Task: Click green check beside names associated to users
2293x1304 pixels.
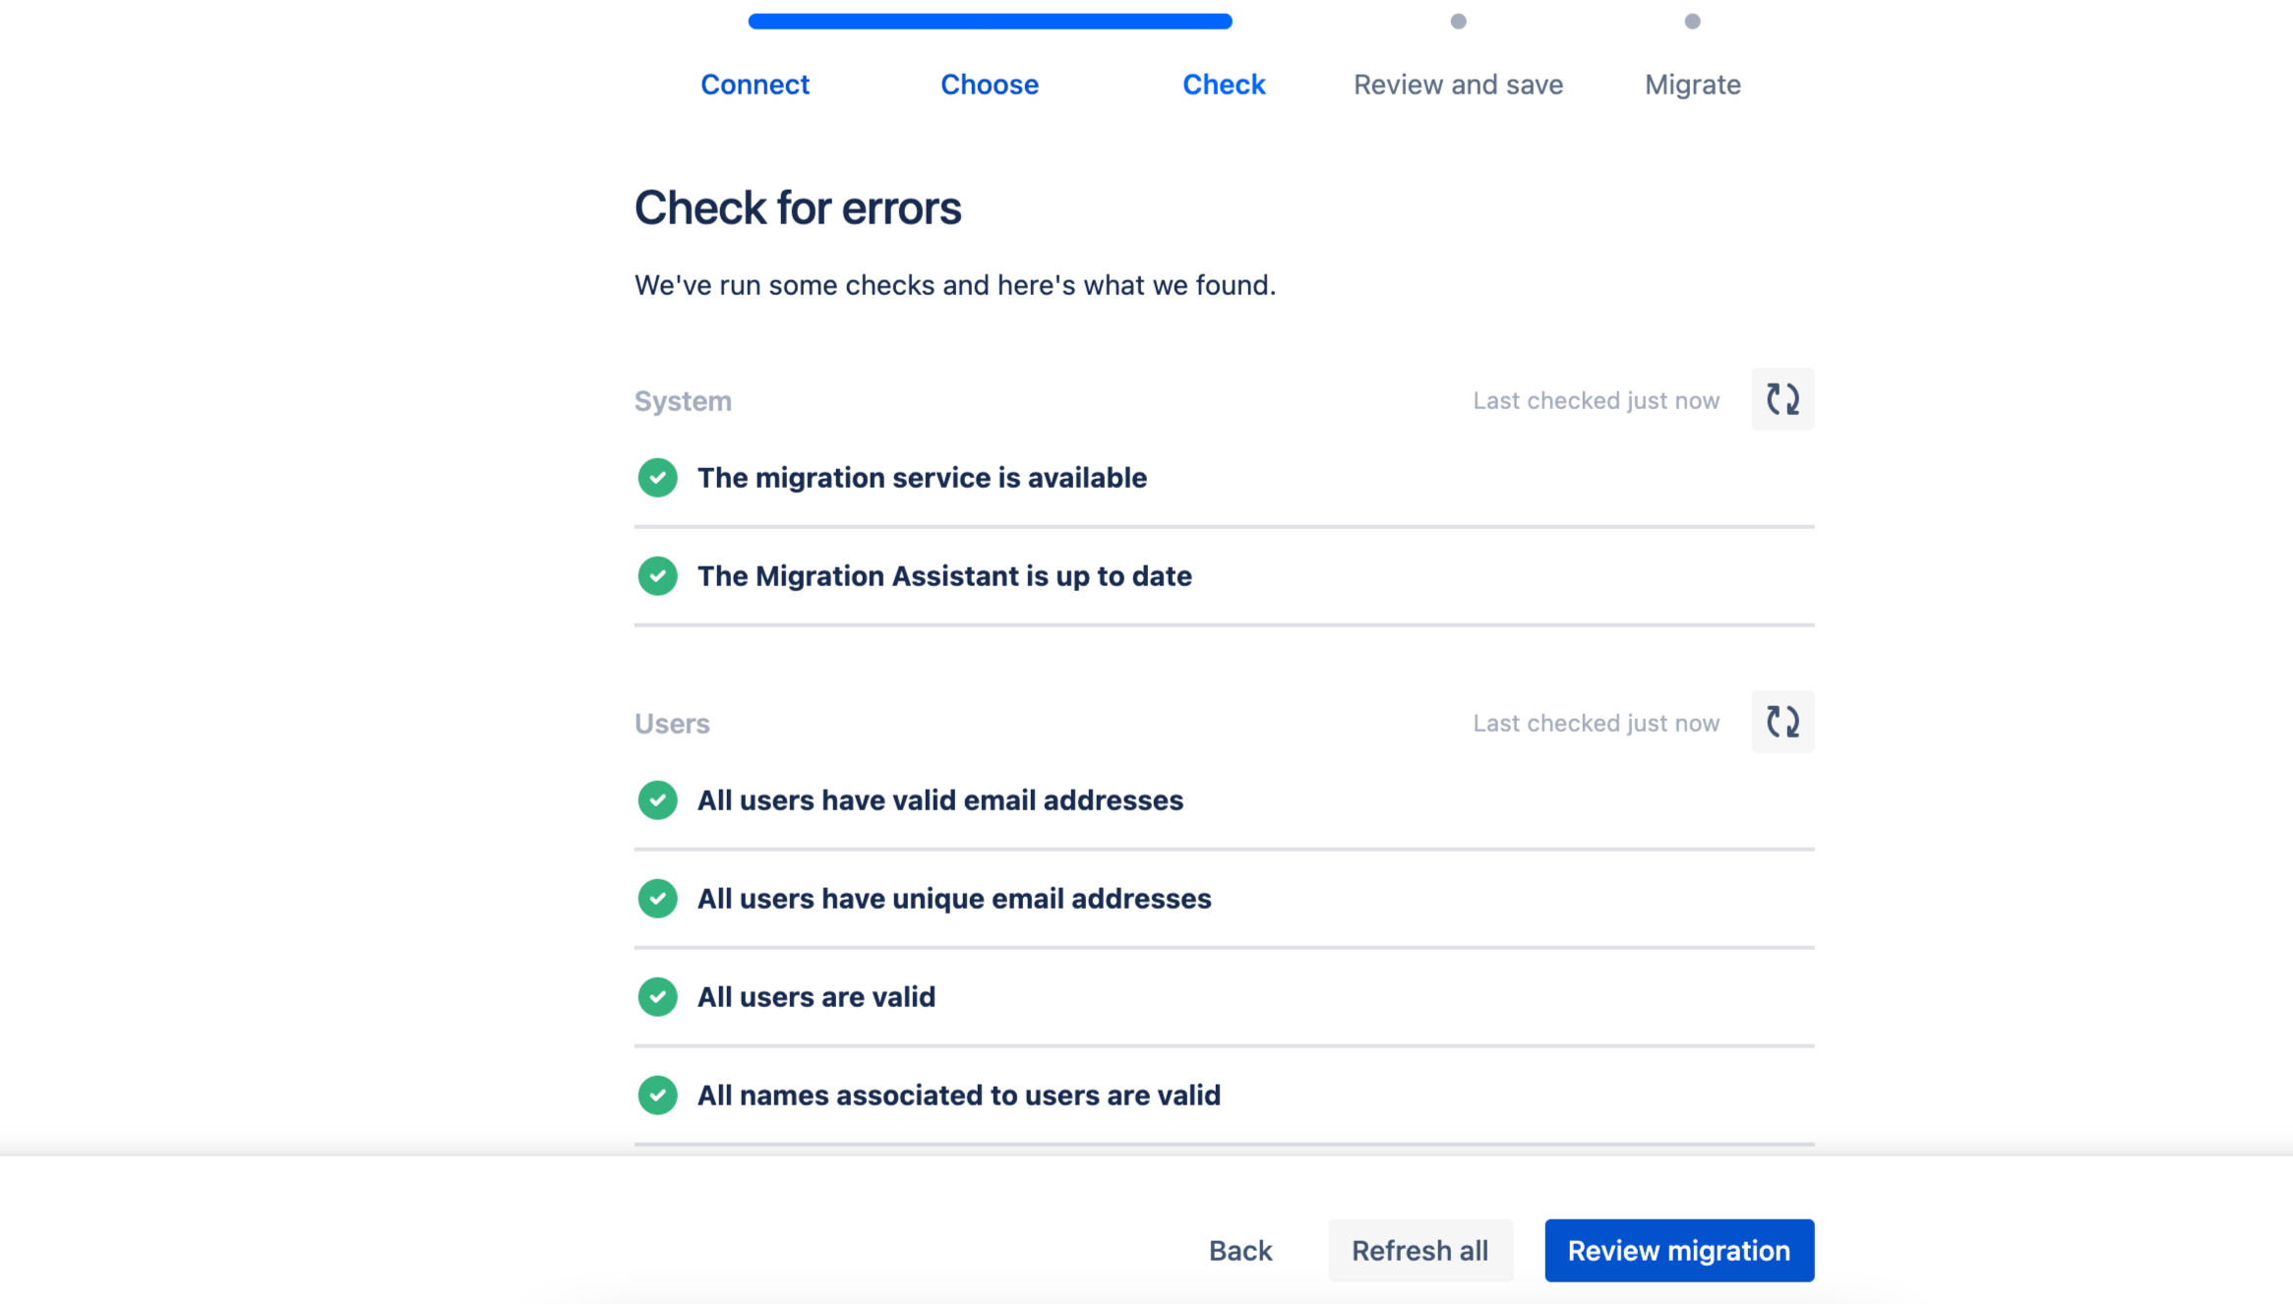Action: point(657,1096)
